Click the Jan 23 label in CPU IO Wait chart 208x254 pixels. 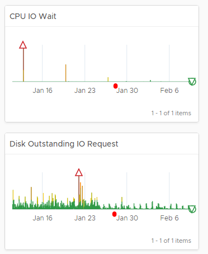pos(85,91)
